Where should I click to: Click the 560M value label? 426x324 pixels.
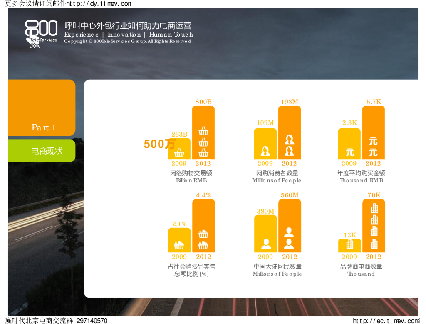coord(290,195)
